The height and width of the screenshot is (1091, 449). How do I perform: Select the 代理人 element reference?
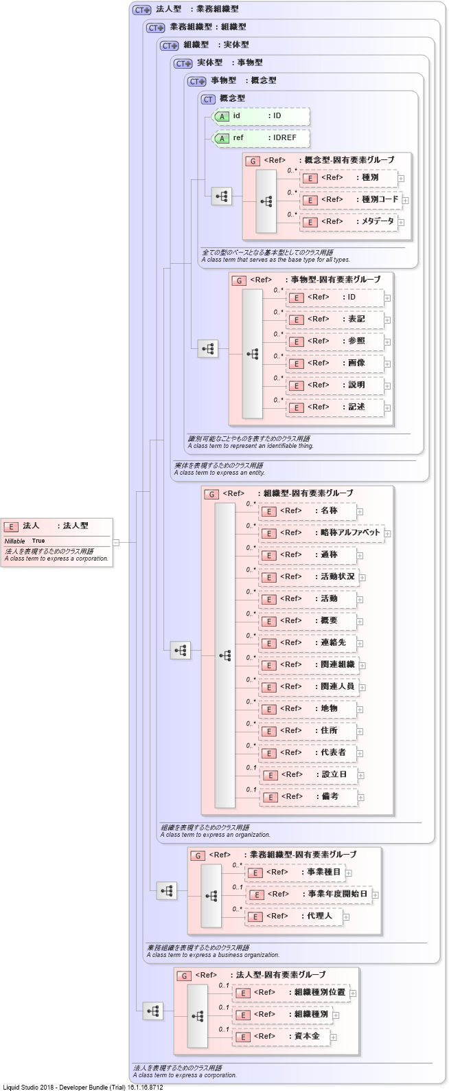pyautogui.click(x=294, y=916)
